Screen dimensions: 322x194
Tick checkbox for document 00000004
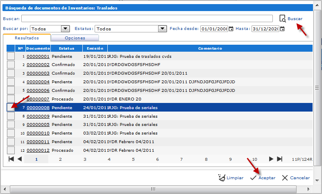pos(11,82)
